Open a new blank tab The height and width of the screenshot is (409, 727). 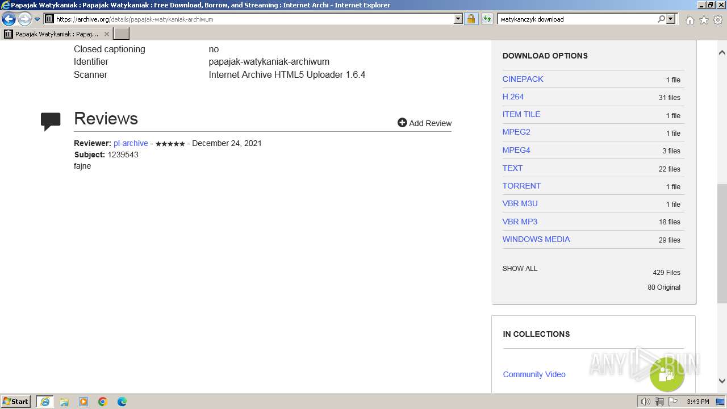[x=122, y=34]
